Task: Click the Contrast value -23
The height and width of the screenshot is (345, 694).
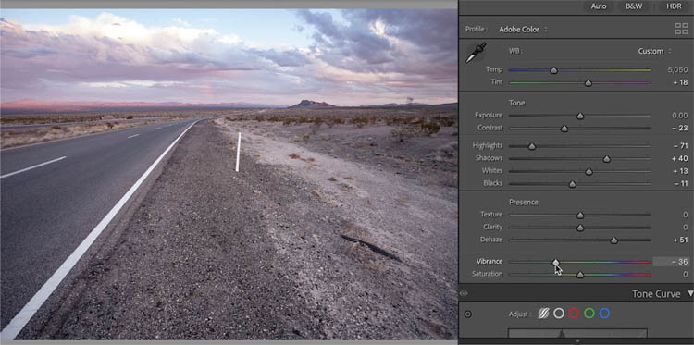Action: (681, 128)
